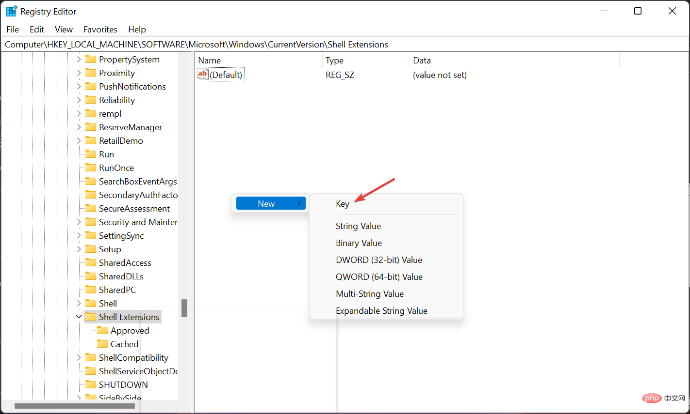Click the Registry Editor app icon in title bar
This screenshot has width=690, height=414.
click(11, 11)
